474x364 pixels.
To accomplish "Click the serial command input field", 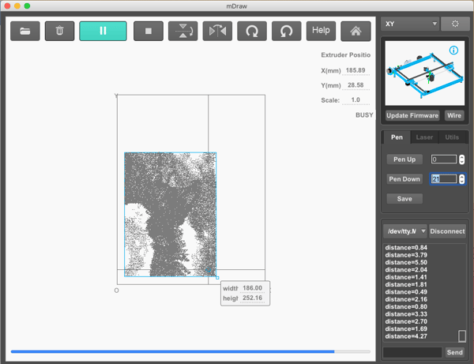I will coord(412,352).
